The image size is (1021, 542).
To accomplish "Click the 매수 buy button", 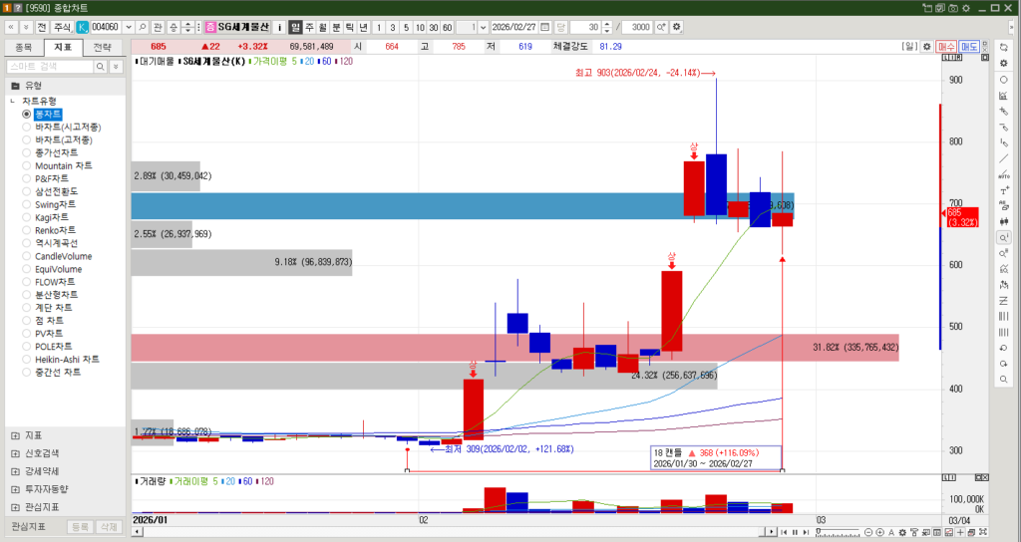I will 946,47.
